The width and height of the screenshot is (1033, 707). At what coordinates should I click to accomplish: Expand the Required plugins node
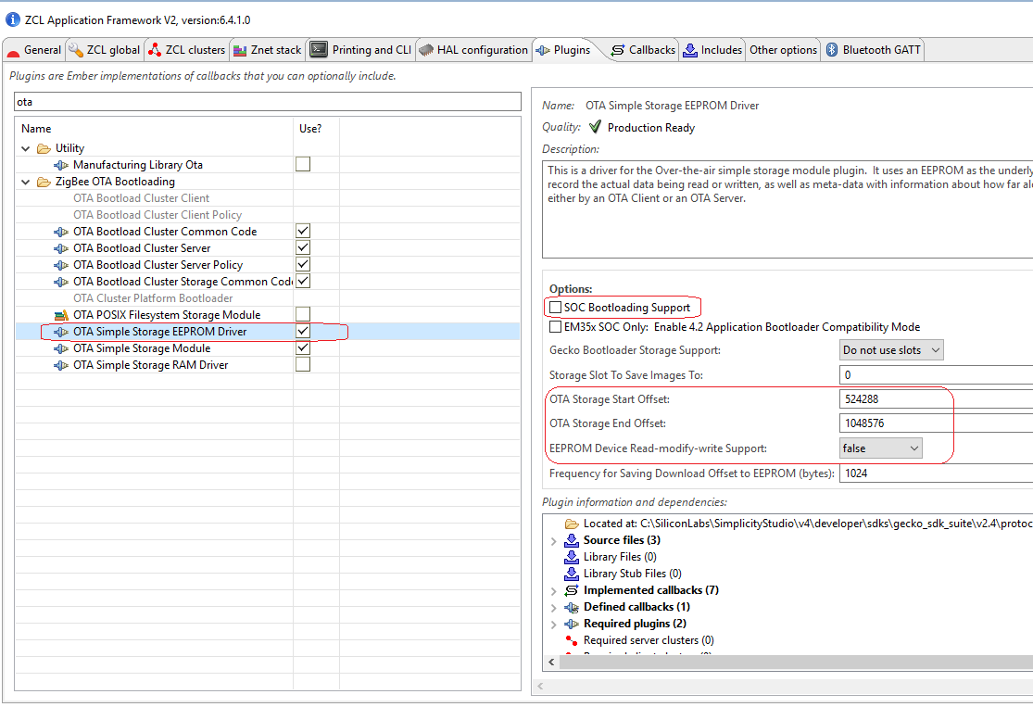click(553, 624)
